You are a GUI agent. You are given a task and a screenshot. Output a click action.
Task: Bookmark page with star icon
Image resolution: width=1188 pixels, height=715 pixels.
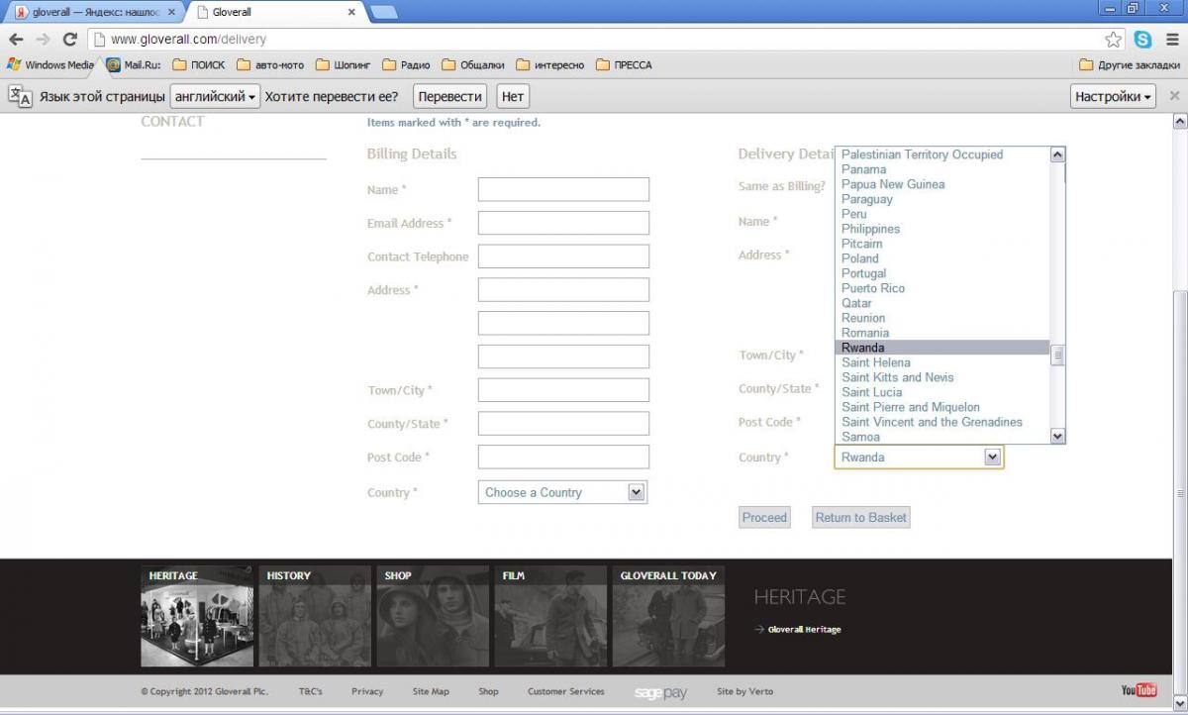pyautogui.click(x=1114, y=40)
